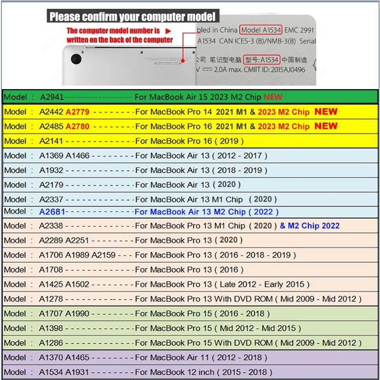This screenshot has height=380, width=380.
Task: Select the A1932 MacBook Air 13 (2018 - 2019) row
Action: point(190,170)
